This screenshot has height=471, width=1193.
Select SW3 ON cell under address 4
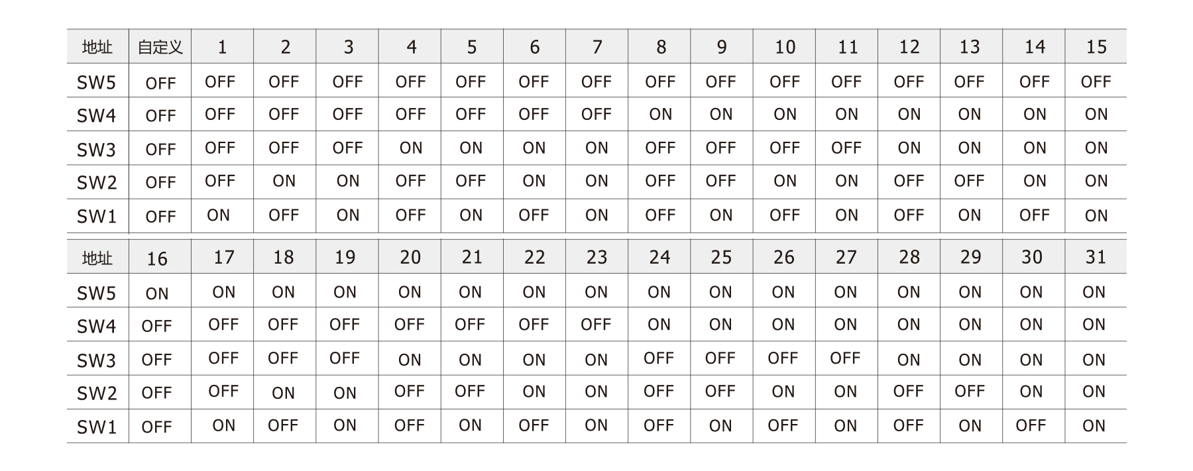[411, 148]
